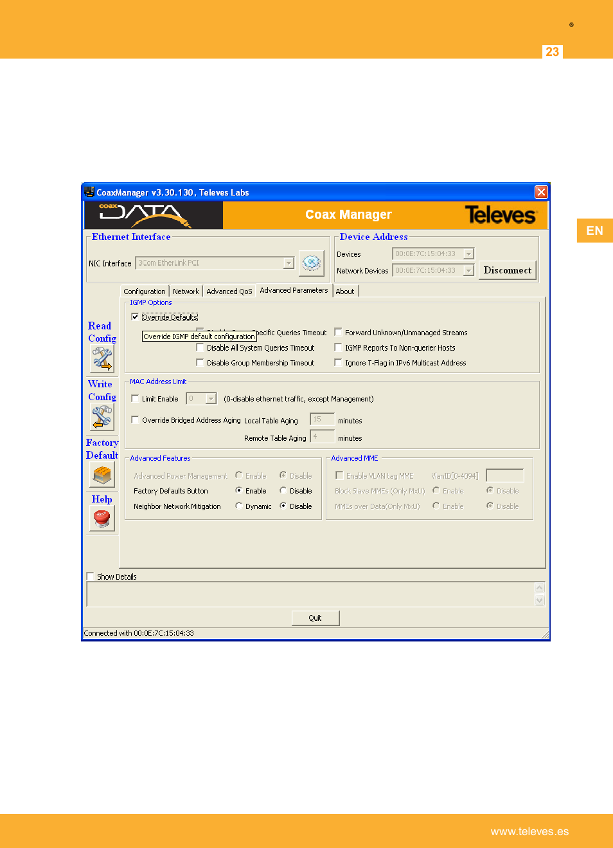Image resolution: width=613 pixels, height=848 pixels.
Task: Click the Factory Default label
Action: (102, 449)
